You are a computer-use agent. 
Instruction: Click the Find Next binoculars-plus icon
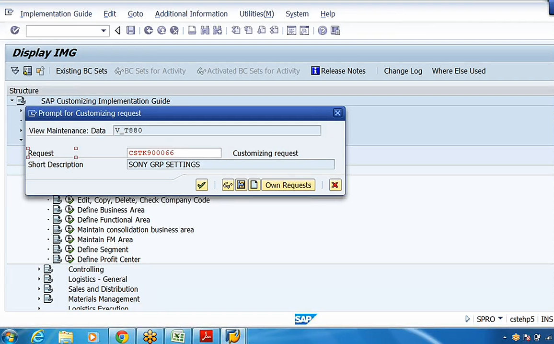coord(217,30)
